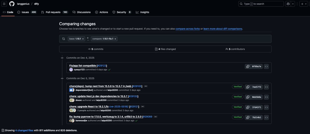Open the Security tab
Image resolution: width=310 pixels, height=134 pixels.
coord(122,12)
